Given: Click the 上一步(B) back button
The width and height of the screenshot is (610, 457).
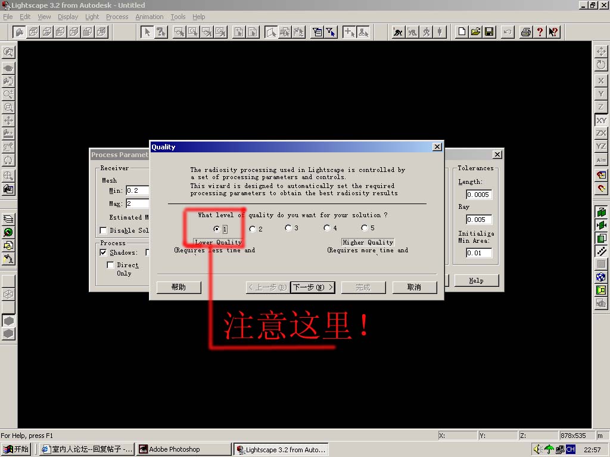Looking at the screenshot, I should coord(268,287).
